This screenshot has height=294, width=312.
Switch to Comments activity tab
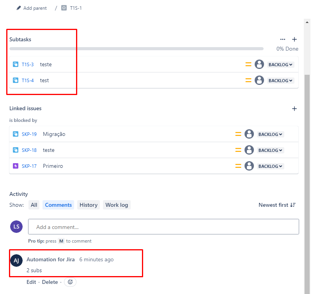point(58,205)
